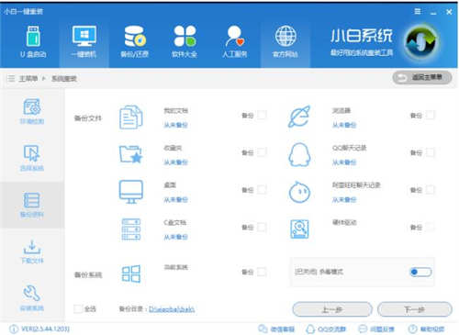Viewport: 459px width, 335px height.
Task: Click 从未备份 link under 阿里旺旺聊天记录
Action: coord(344,200)
